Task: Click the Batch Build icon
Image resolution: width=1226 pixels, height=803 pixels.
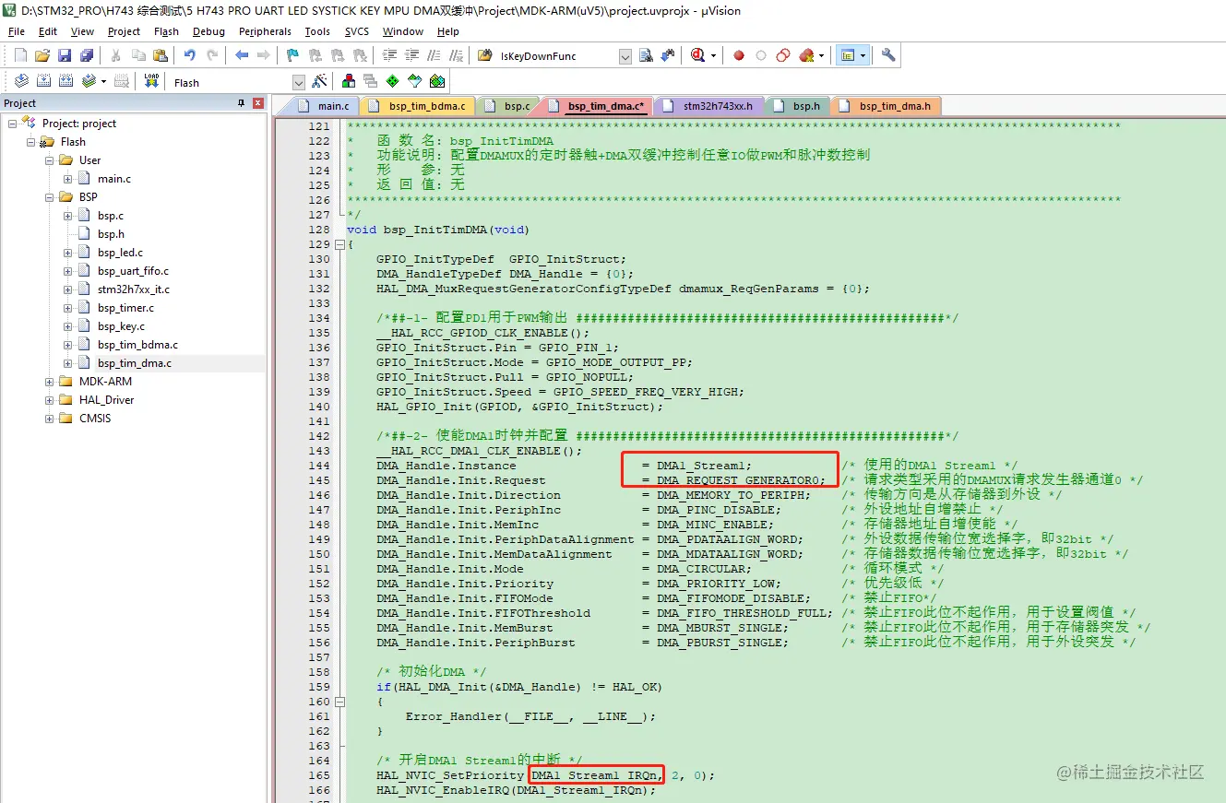Action: pyautogui.click(x=89, y=82)
